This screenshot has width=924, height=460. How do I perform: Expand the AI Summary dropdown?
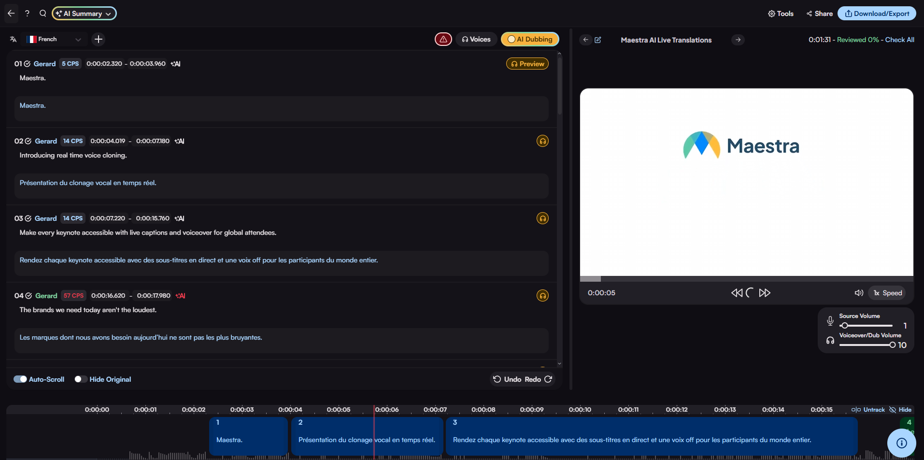tap(84, 14)
